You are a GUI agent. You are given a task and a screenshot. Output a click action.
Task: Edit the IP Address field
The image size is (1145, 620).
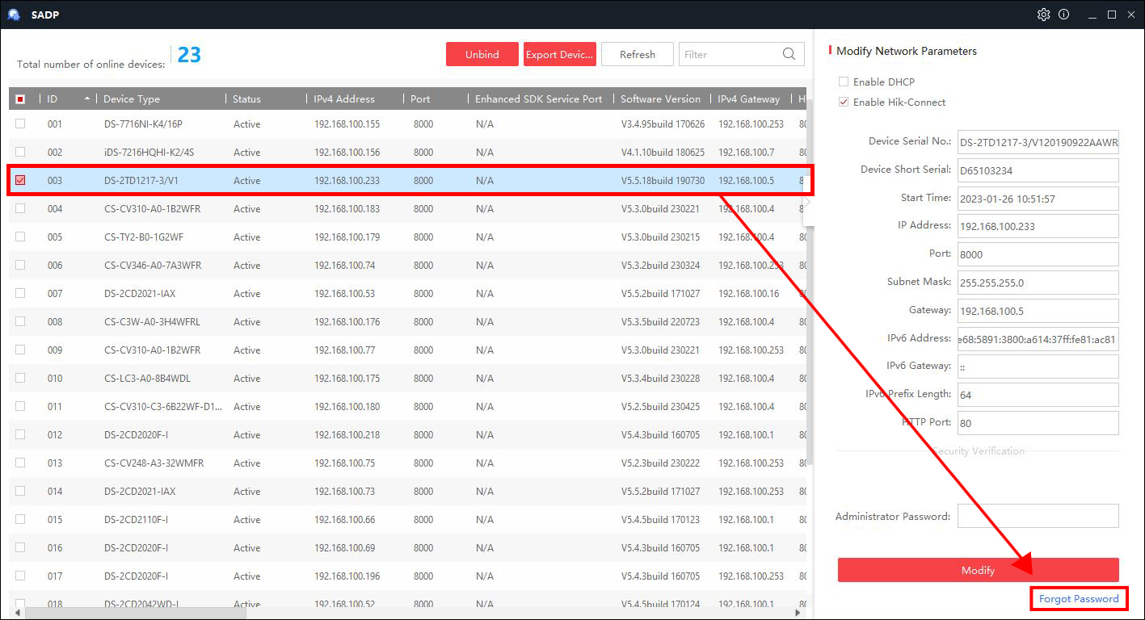tap(1038, 226)
